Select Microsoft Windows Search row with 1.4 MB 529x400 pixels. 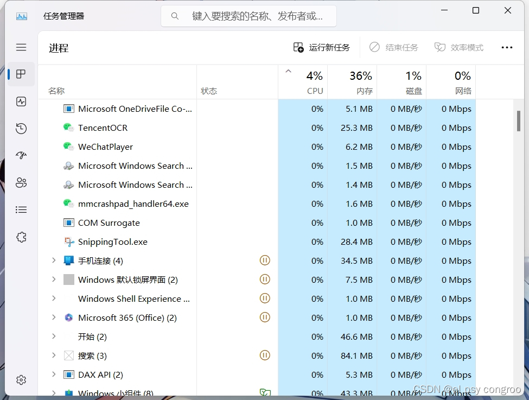pyautogui.click(x=257, y=185)
